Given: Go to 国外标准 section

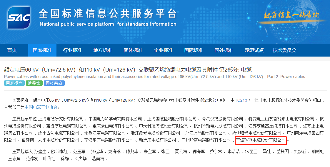Looking at the screenshot, I should point(224,50).
